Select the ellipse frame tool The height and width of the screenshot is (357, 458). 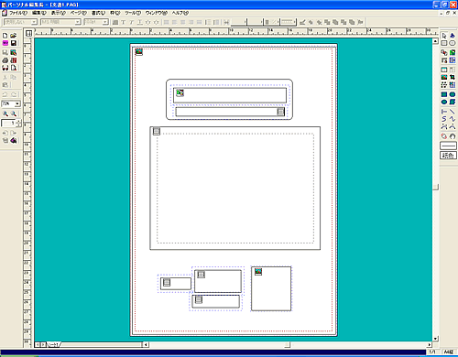tap(453, 43)
